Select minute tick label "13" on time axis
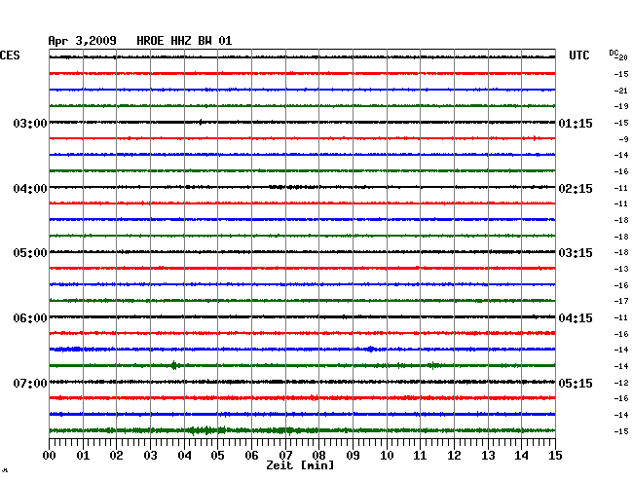The image size is (633, 481). tap(488, 456)
